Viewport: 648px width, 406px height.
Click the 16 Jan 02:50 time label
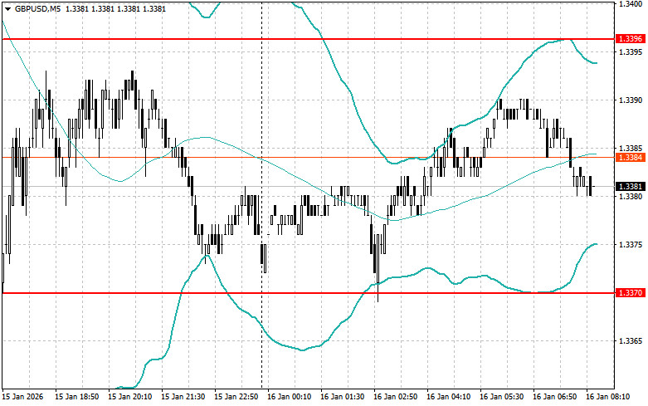point(396,397)
